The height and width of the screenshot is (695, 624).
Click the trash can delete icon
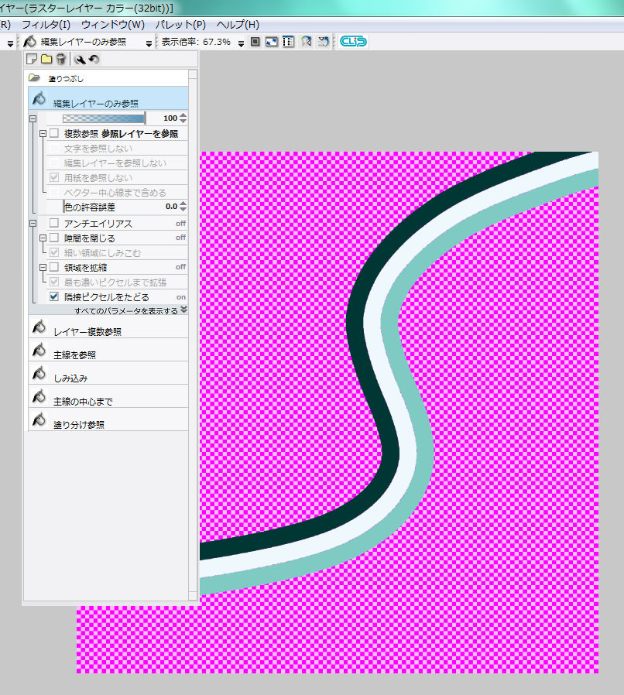tap(60, 59)
